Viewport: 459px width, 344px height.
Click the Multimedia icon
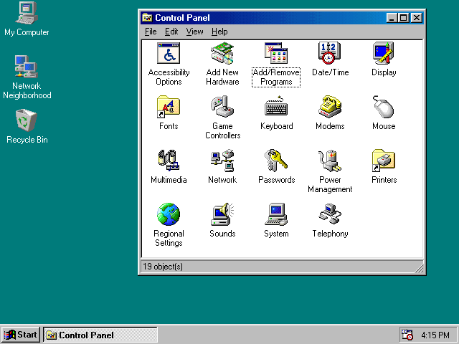point(169,161)
